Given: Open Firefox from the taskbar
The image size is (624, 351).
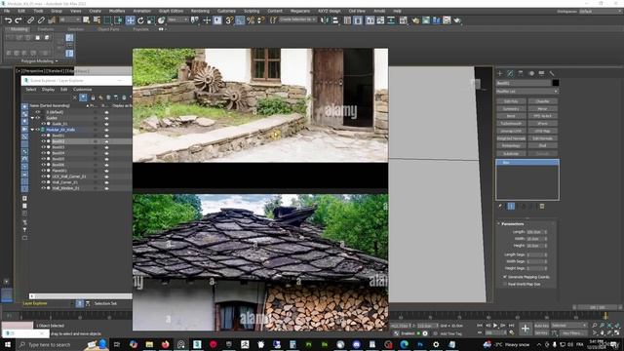Looking at the screenshot, I should tap(165, 344).
